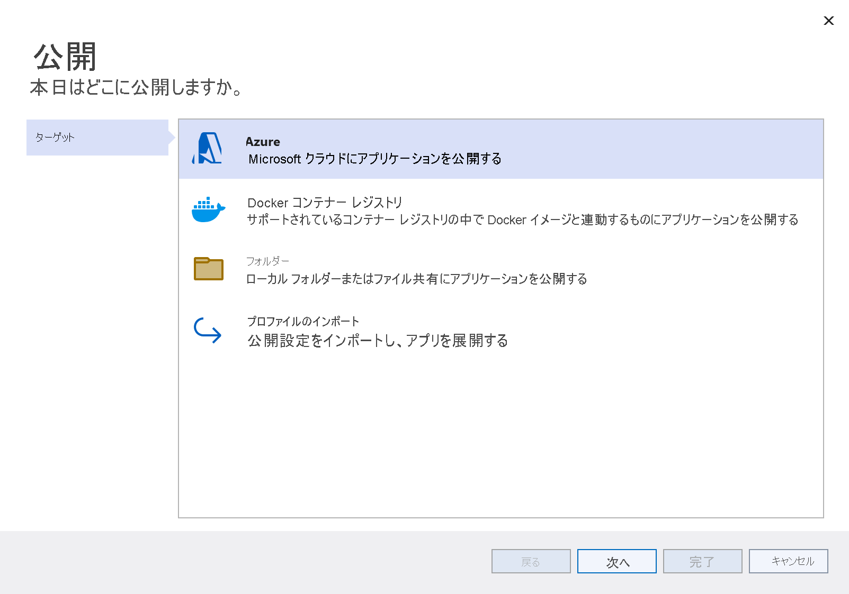Select the Azure title text
This screenshot has height=594, width=849.
pos(263,142)
